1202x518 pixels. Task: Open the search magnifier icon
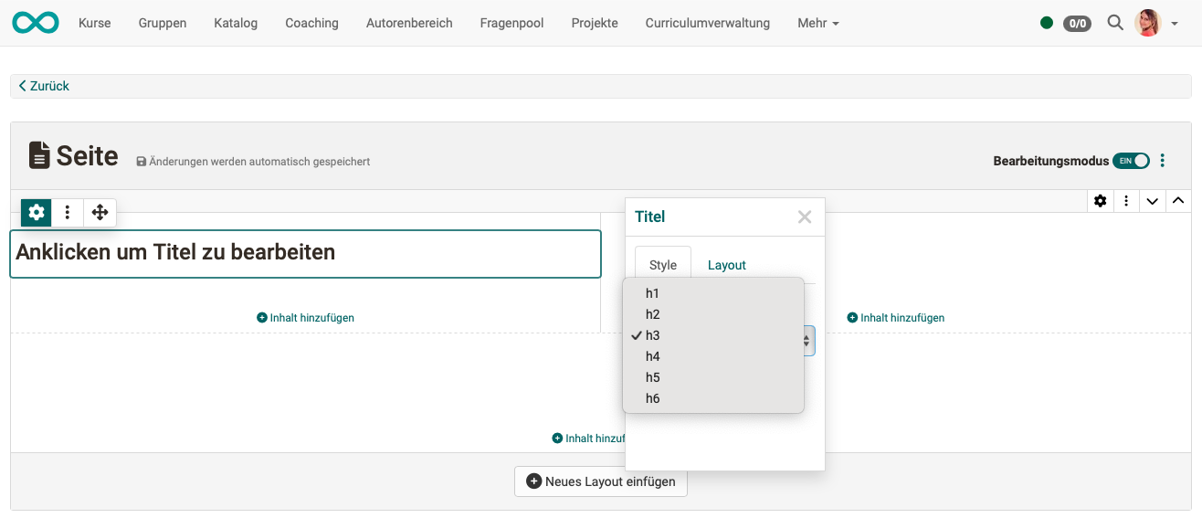(x=1114, y=23)
